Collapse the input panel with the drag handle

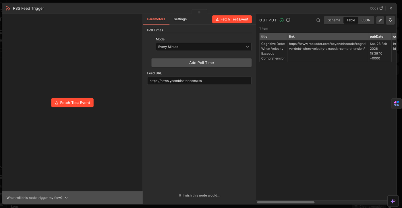pos(199,12)
